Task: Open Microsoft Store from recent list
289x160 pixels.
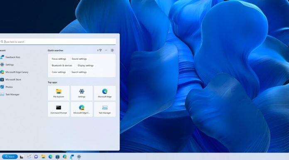Action: click(x=11, y=79)
